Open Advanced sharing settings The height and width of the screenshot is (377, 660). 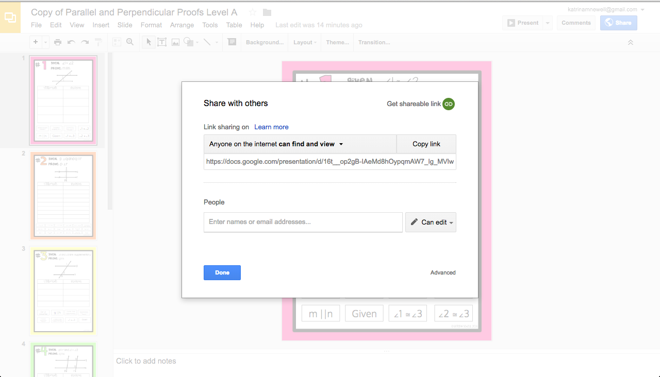[442, 272]
